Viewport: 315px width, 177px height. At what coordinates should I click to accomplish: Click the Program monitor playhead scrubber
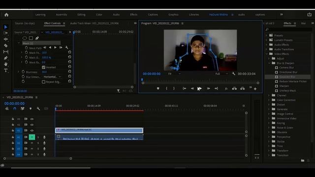142,80
